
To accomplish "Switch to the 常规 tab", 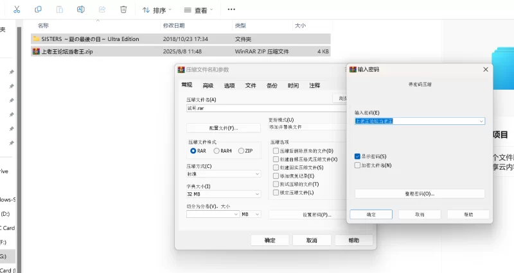I will pyautogui.click(x=187, y=85).
